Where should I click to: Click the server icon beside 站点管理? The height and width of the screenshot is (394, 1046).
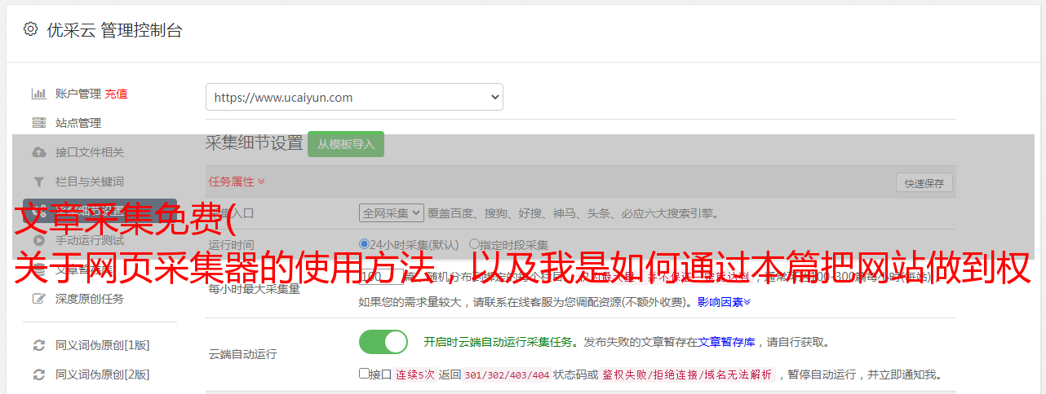[x=38, y=123]
